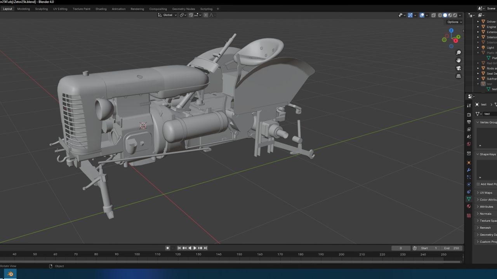Jump to the first frame in timeline
The height and width of the screenshot is (279, 497).
tap(179, 248)
